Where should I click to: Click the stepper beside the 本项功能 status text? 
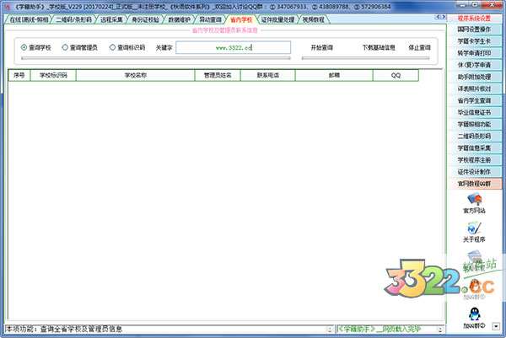click(x=329, y=330)
